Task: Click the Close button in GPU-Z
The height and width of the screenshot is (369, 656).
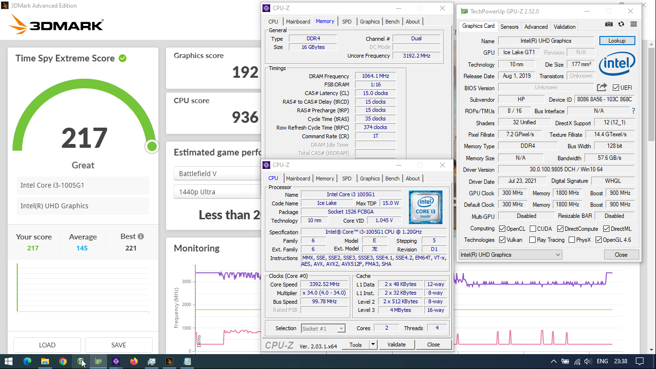Action: pyautogui.click(x=621, y=255)
